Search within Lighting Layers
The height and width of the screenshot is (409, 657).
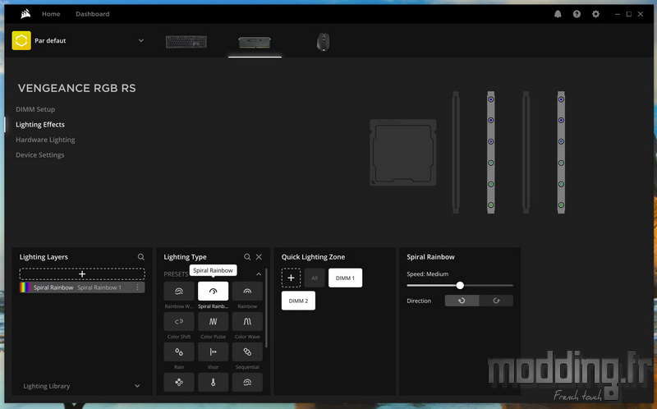pyautogui.click(x=140, y=257)
